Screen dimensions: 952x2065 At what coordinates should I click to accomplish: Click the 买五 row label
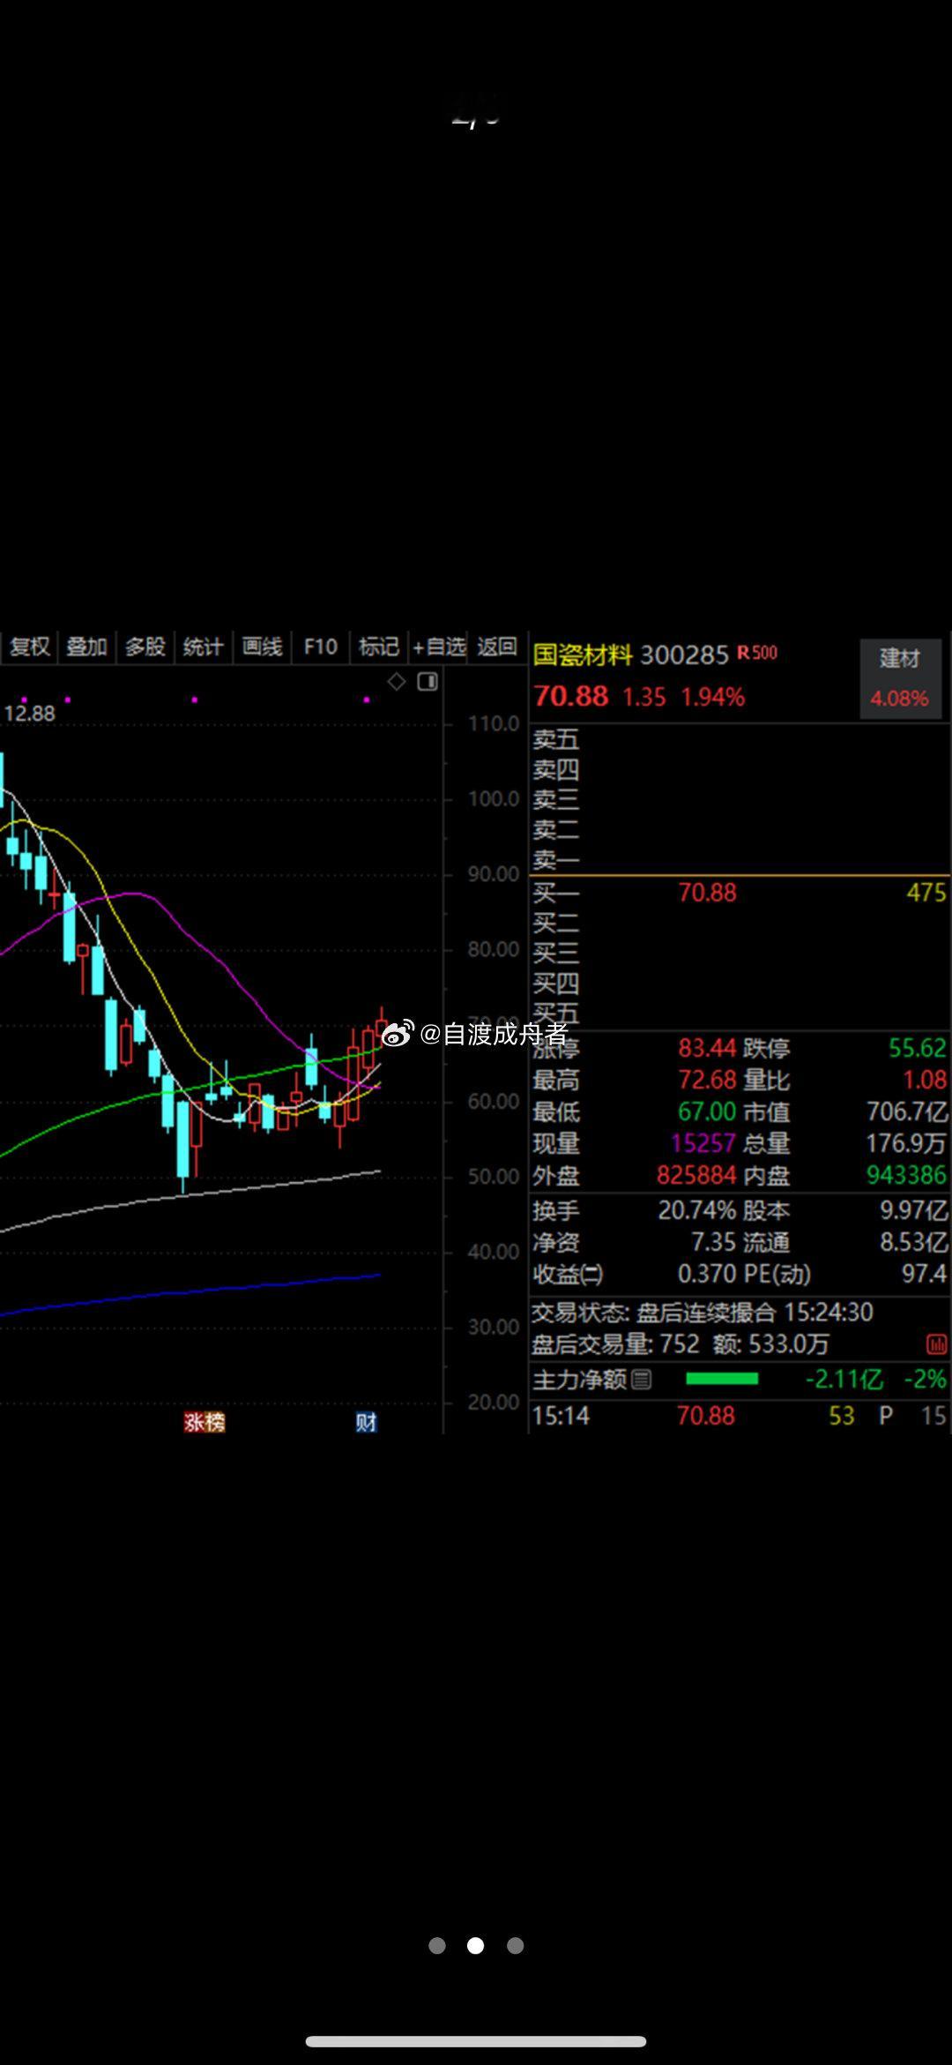556,1013
